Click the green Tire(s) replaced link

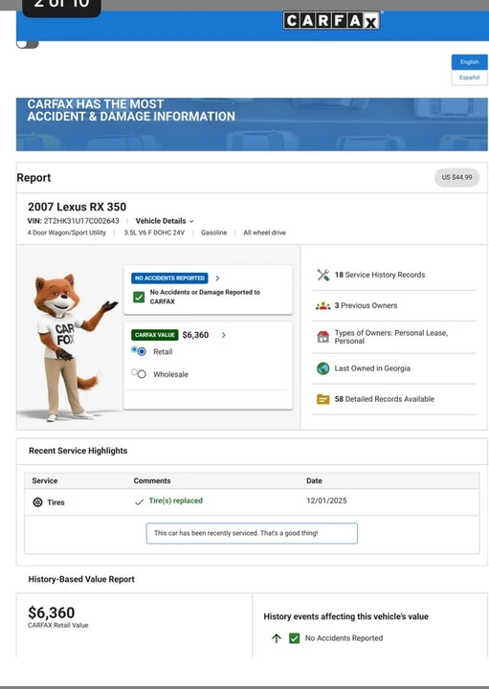pos(175,500)
